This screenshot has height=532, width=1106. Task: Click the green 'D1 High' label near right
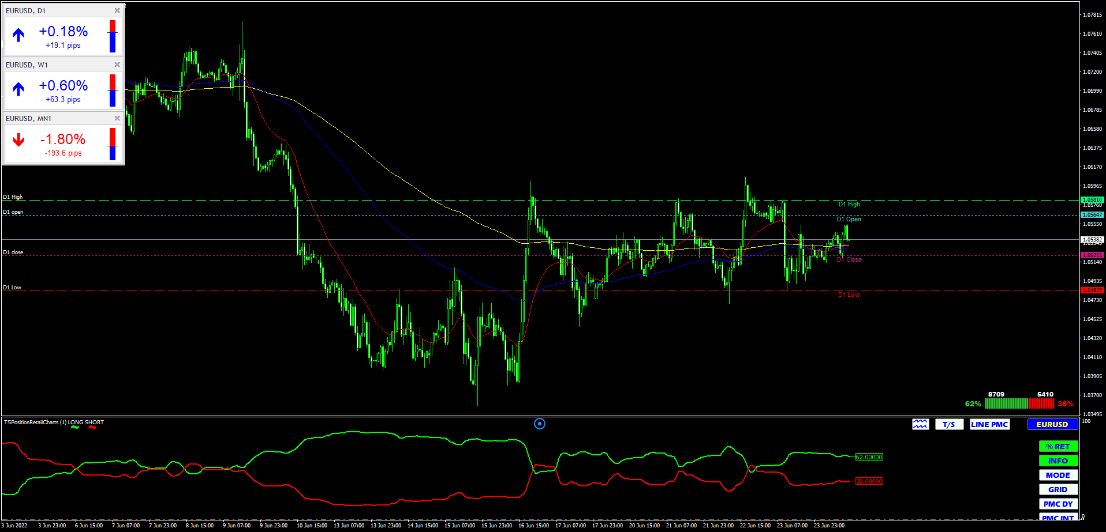click(x=849, y=204)
